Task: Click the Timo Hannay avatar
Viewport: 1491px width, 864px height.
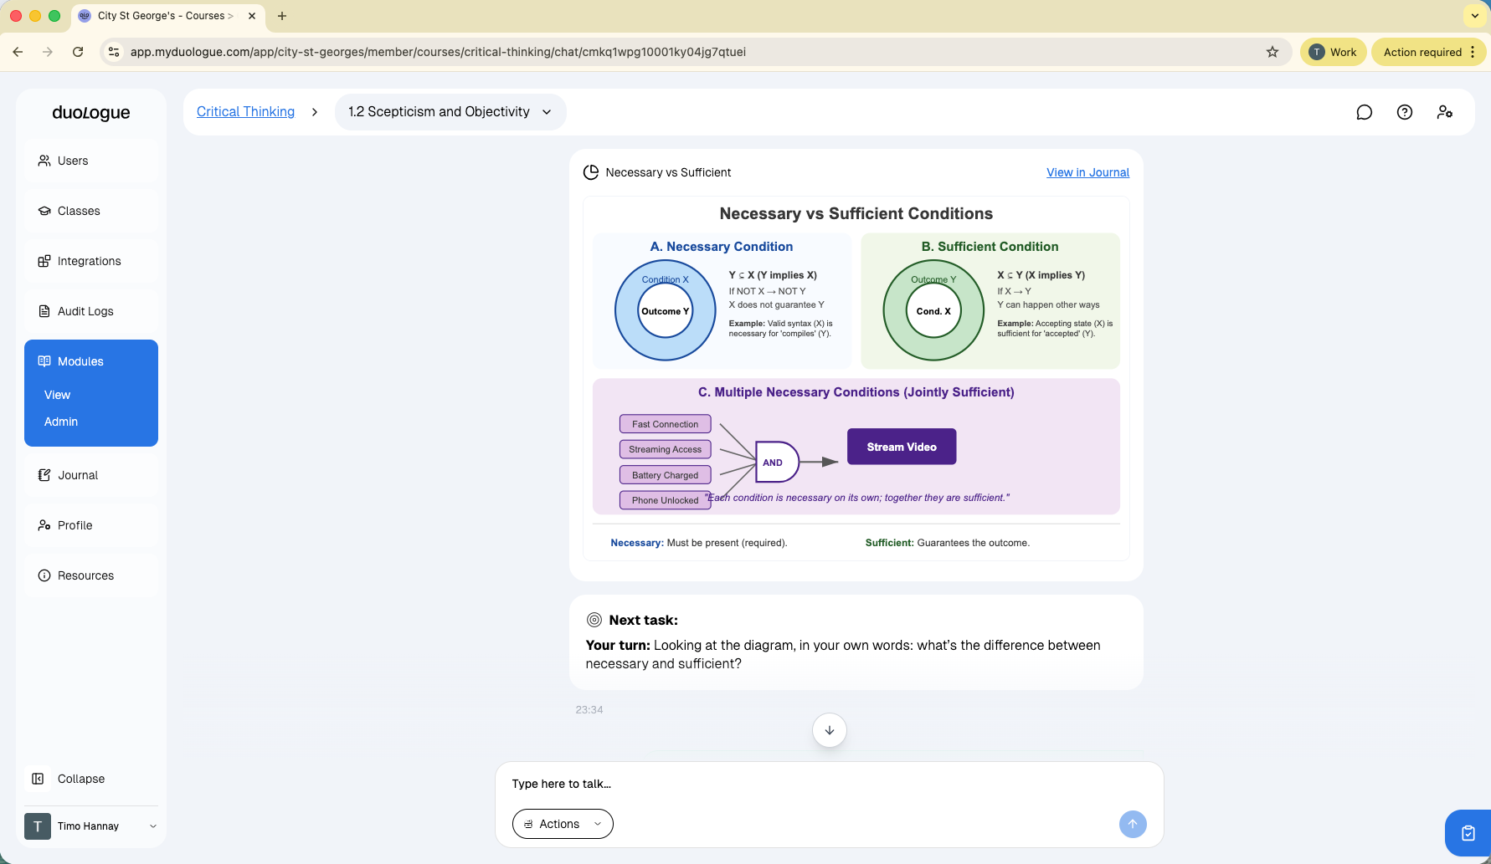Action: tap(38, 826)
